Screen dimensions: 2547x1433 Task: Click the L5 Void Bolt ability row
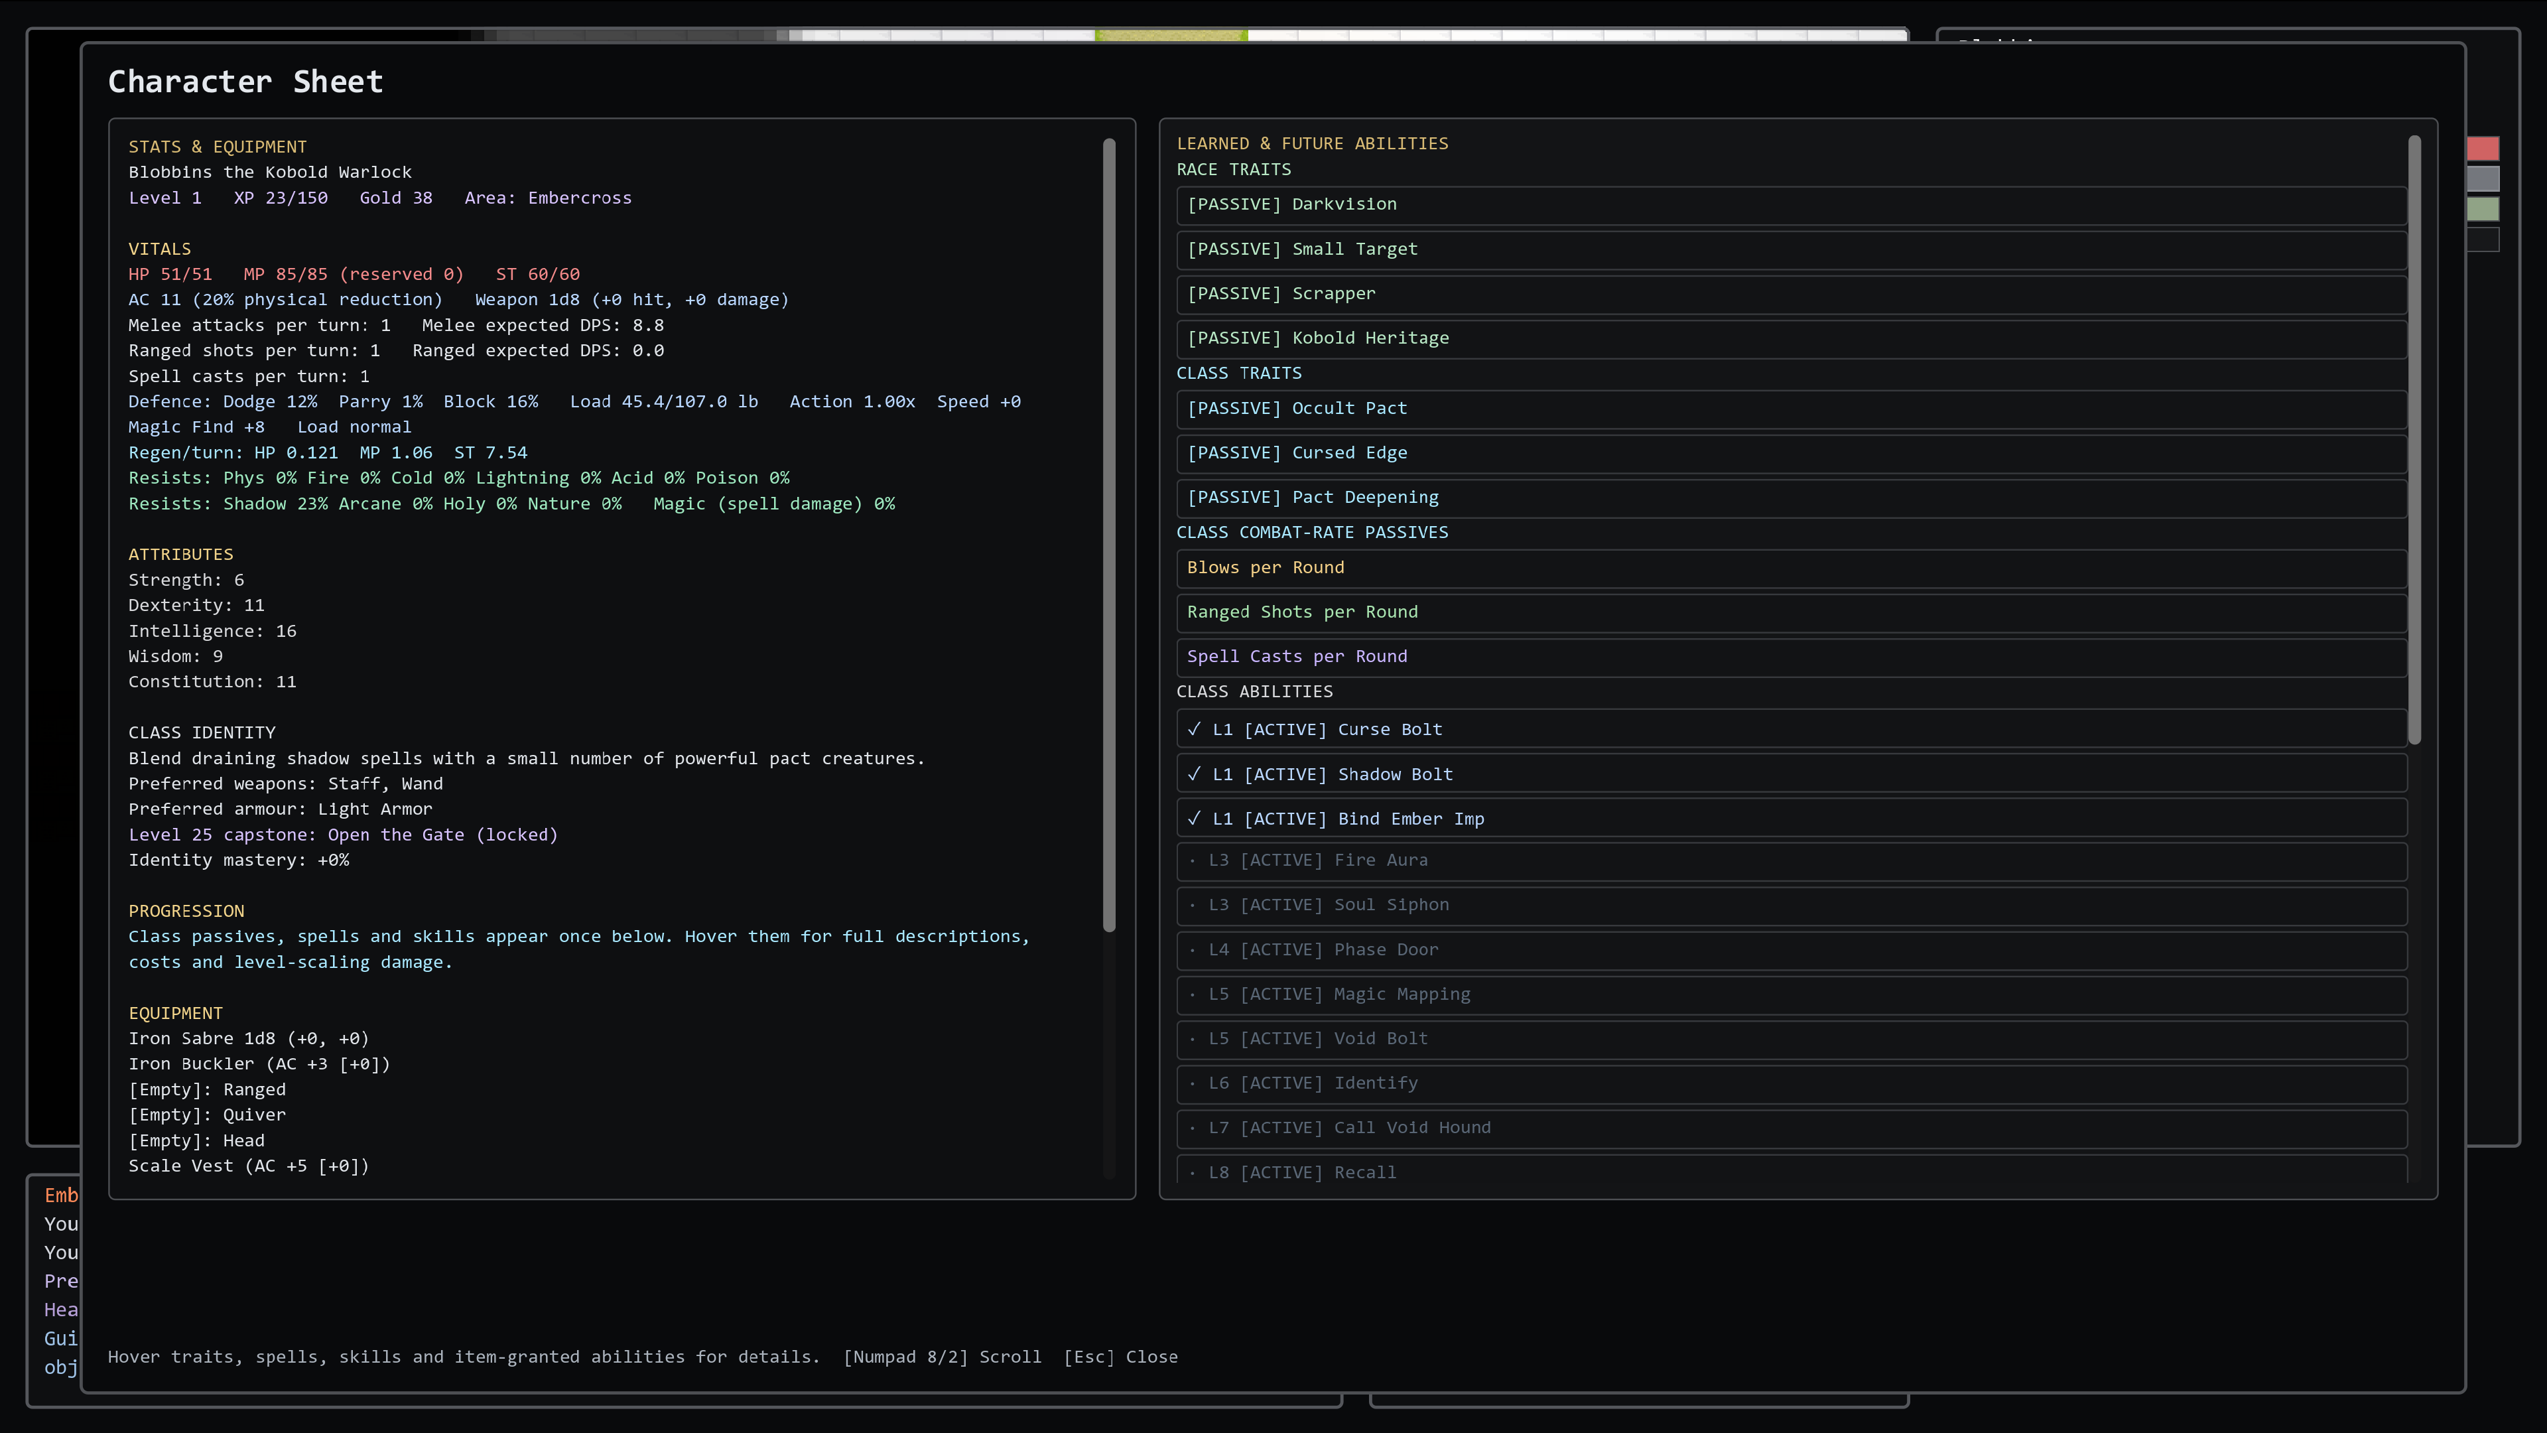[1791, 1040]
